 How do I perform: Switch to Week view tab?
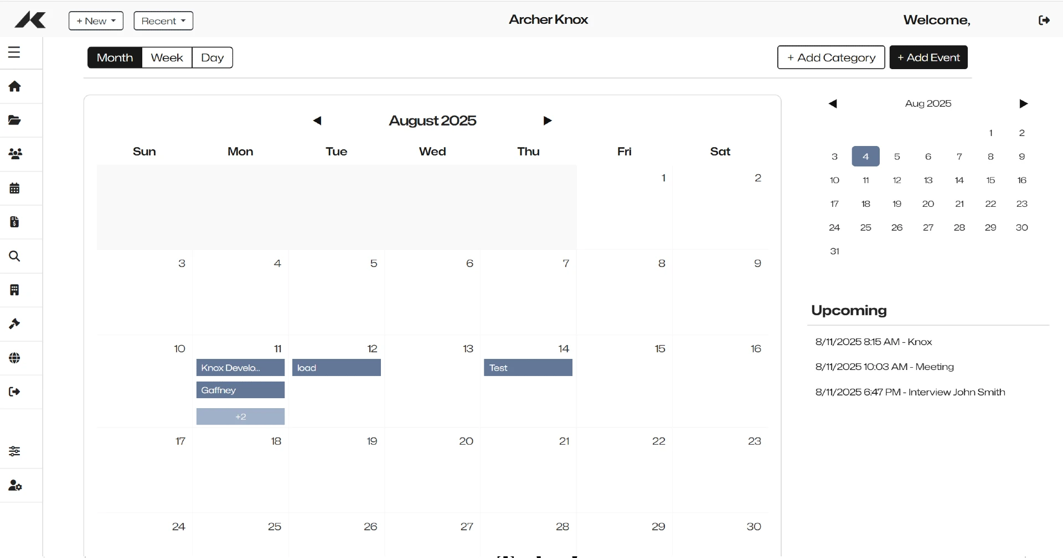point(167,58)
